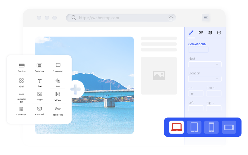Choose the 1 column layout icon

point(58,65)
